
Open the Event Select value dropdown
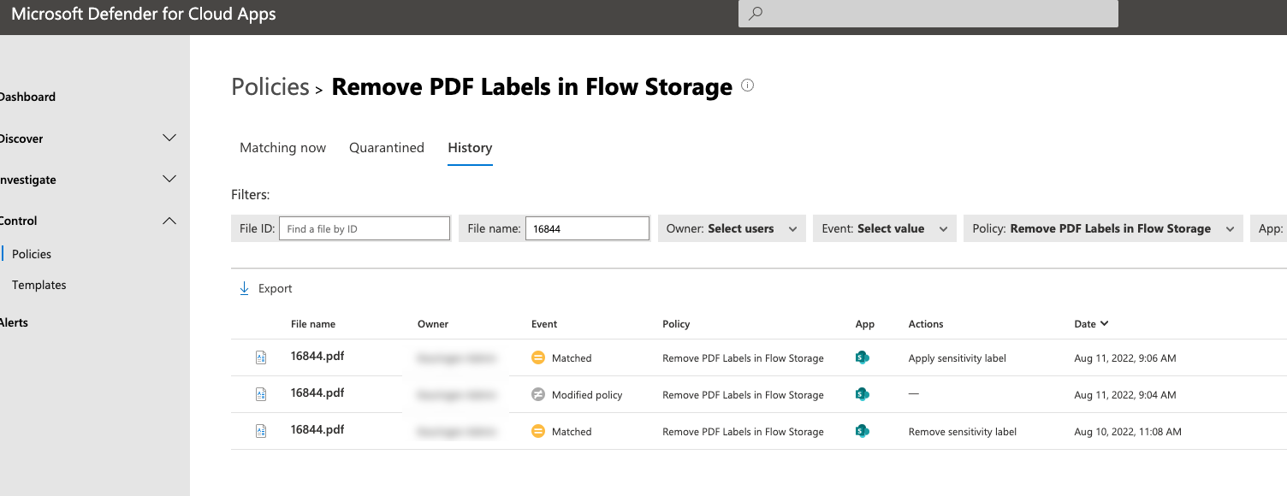click(885, 228)
